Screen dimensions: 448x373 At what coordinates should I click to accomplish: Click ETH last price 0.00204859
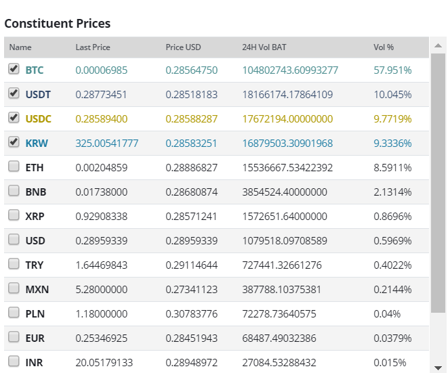[102, 167]
